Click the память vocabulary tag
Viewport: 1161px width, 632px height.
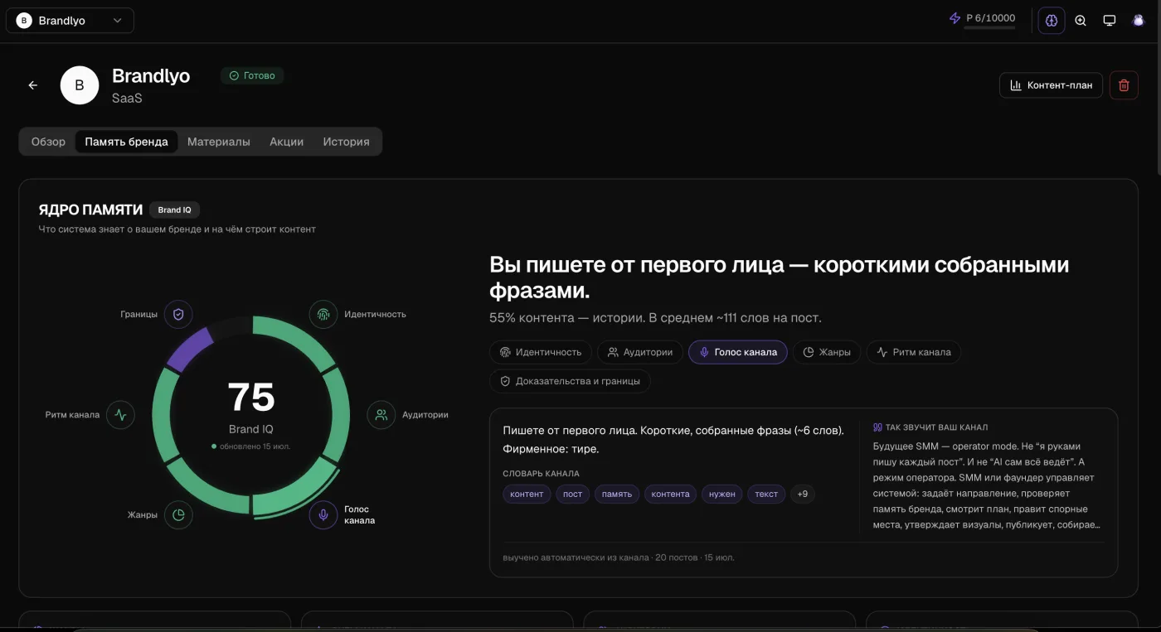point(617,495)
